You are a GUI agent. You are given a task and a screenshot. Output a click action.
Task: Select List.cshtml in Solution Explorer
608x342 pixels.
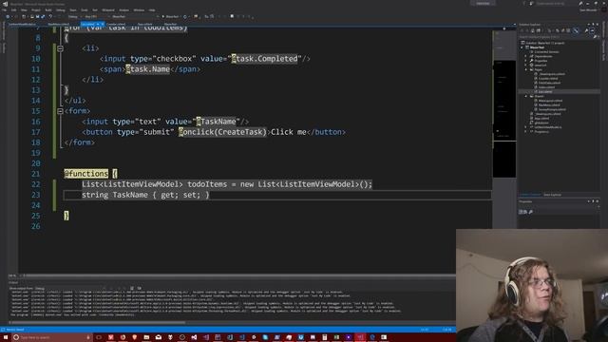point(544,91)
